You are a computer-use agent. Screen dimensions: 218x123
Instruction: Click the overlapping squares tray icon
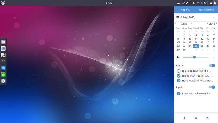[x=187, y=3]
